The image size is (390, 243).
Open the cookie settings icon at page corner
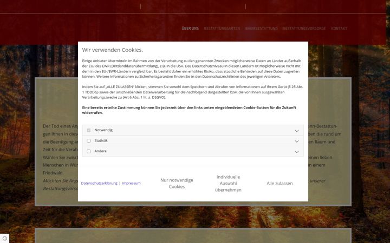pyautogui.click(x=4, y=238)
